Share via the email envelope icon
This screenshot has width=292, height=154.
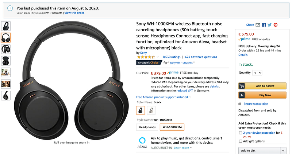tap(258, 25)
